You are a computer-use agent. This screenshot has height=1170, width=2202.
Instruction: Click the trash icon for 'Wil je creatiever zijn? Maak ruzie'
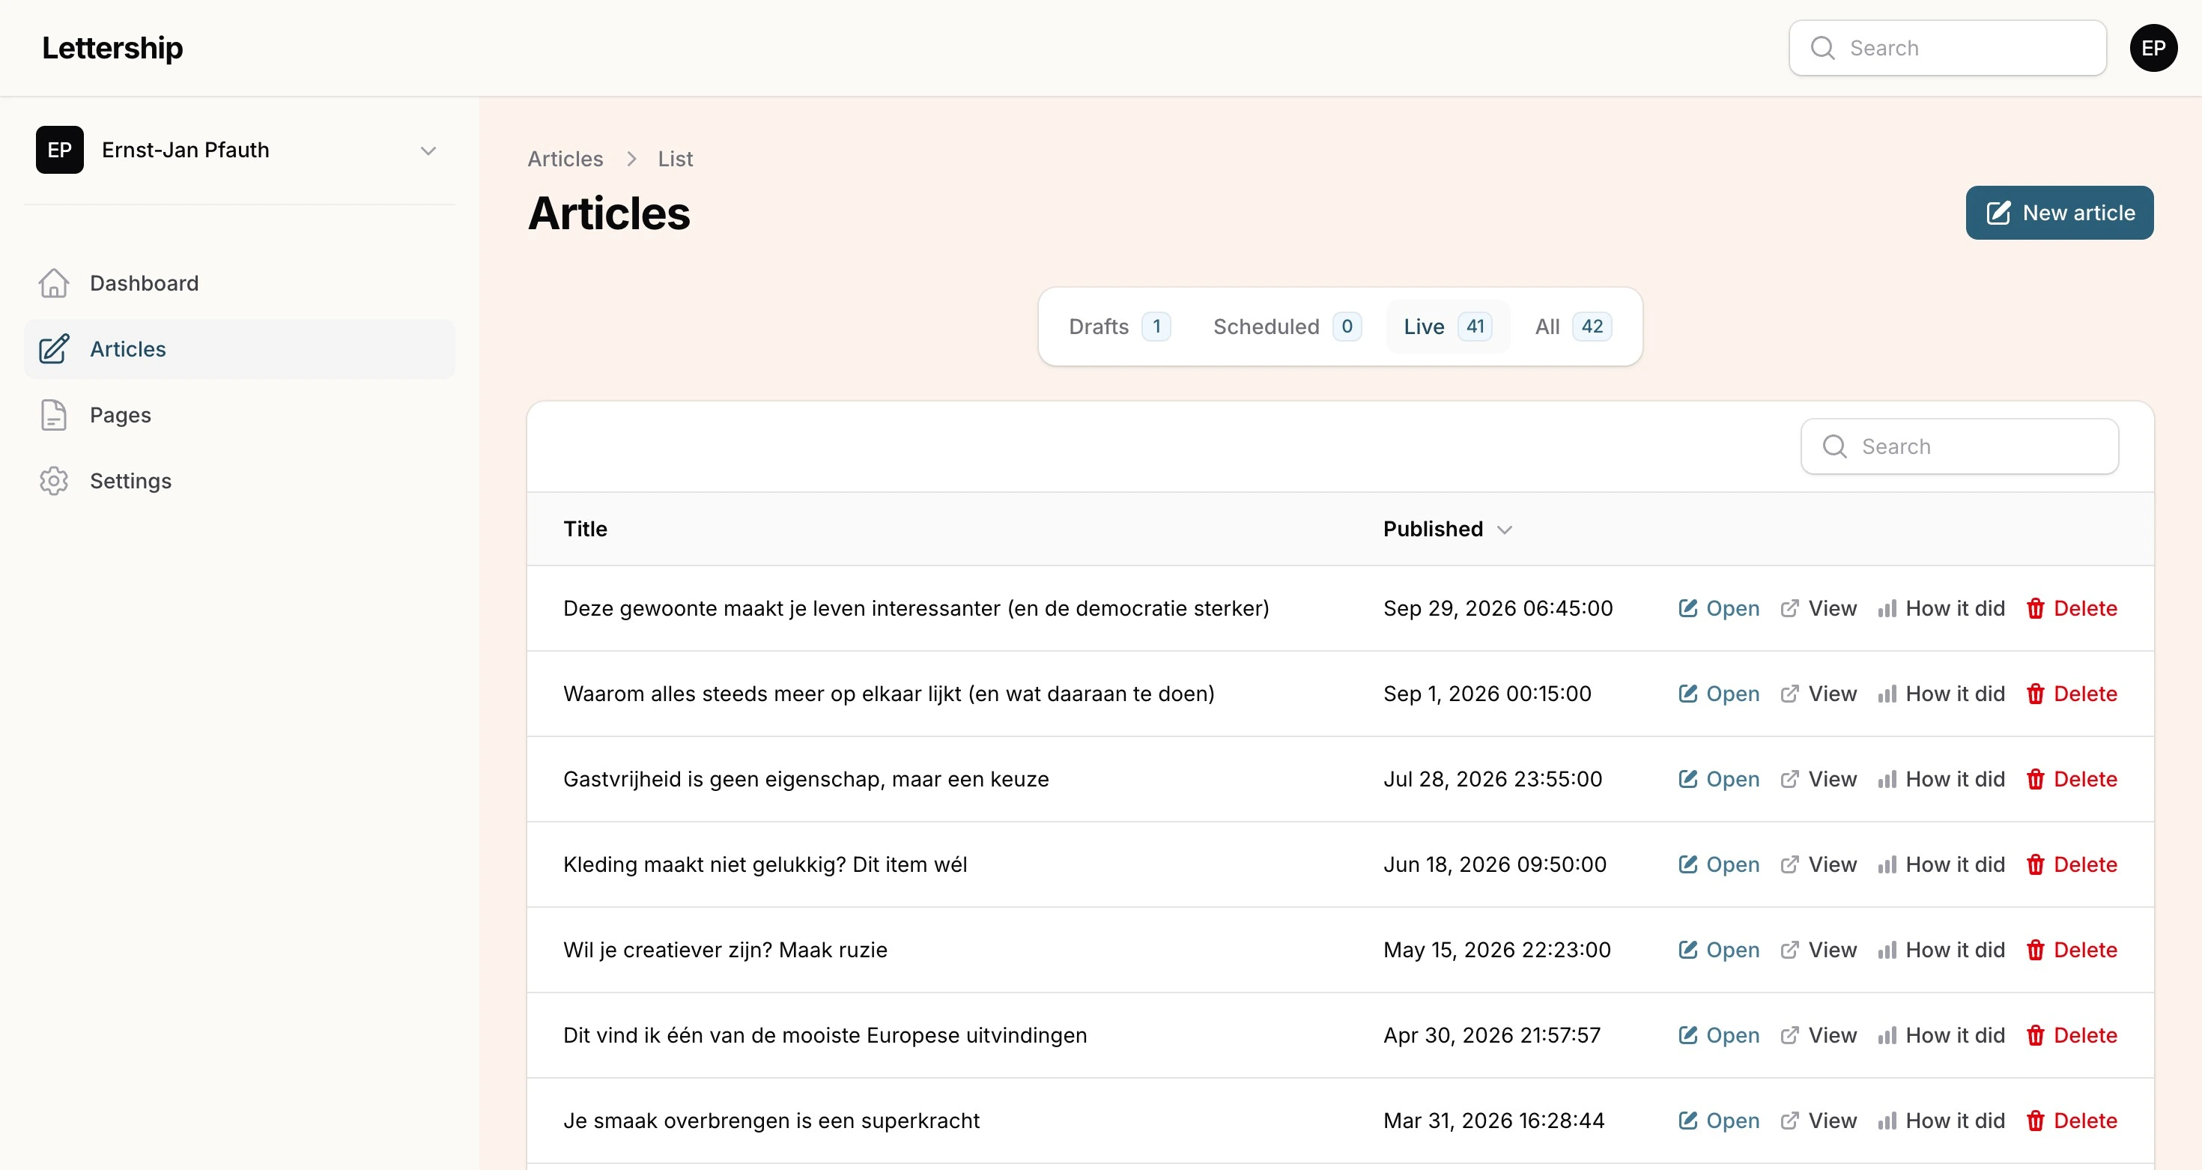pos(2035,950)
